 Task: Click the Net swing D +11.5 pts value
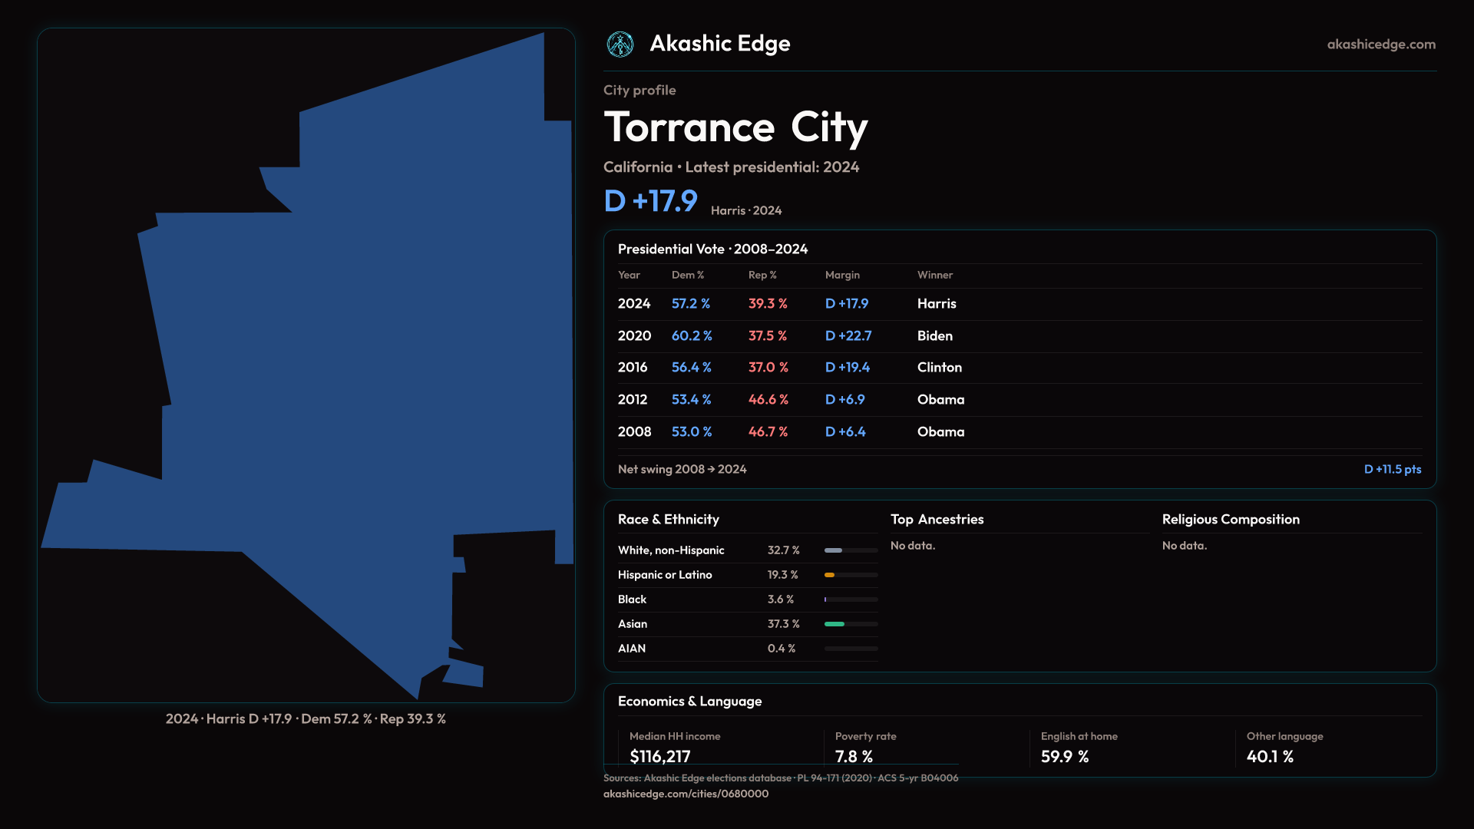1392,469
